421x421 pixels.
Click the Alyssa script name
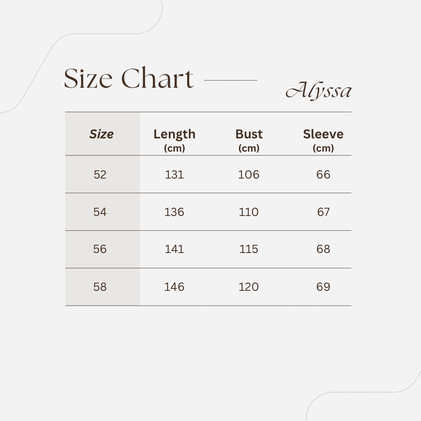pos(319,91)
